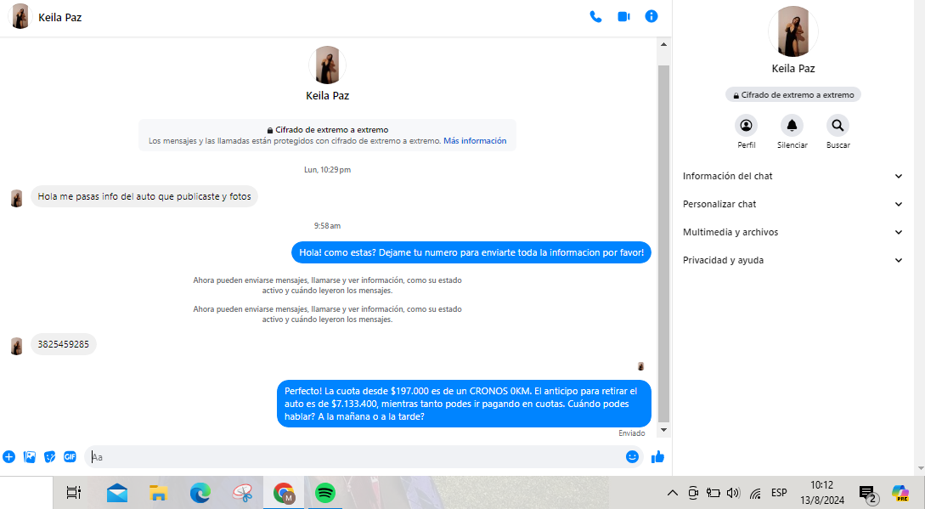Open the GIF picker

[70, 457]
